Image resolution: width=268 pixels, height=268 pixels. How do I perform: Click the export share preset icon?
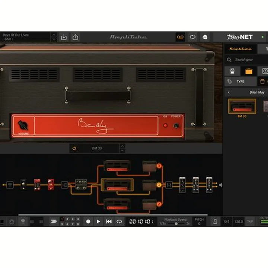pos(75,37)
